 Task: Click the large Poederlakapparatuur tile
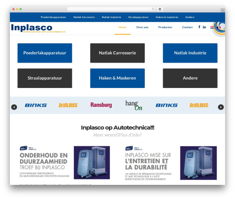(45, 53)
